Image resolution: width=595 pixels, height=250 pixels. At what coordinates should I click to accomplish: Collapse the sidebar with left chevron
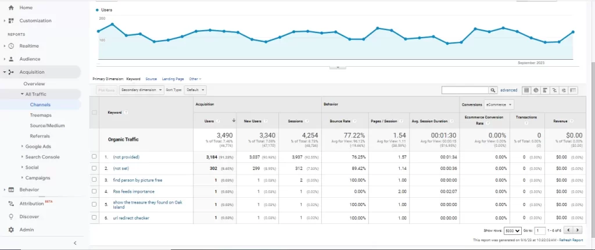[x=74, y=243]
